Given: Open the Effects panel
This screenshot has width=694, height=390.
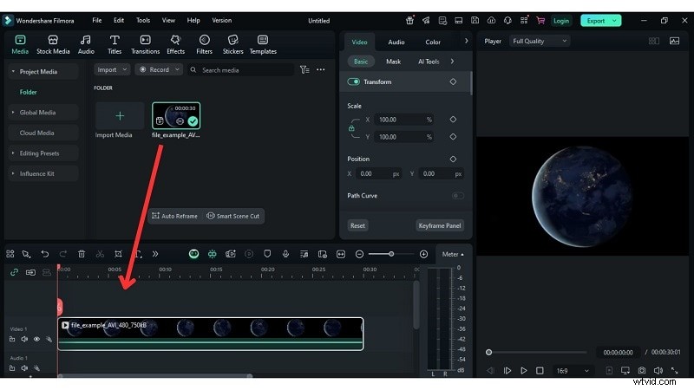Looking at the screenshot, I should pyautogui.click(x=175, y=44).
